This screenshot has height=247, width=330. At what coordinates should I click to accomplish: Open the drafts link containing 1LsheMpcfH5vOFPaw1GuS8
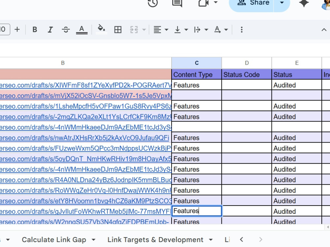(x=86, y=106)
